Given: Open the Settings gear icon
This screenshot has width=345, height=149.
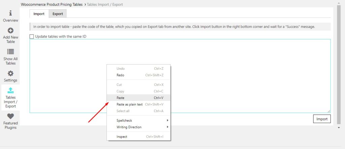Looking at the screenshot, I should (x=10, y=73).
